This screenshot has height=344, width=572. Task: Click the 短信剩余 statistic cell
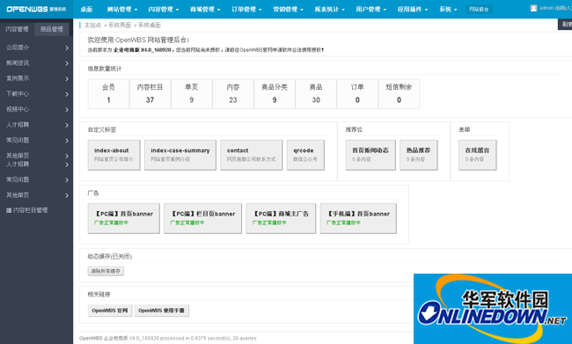point(399,94)
